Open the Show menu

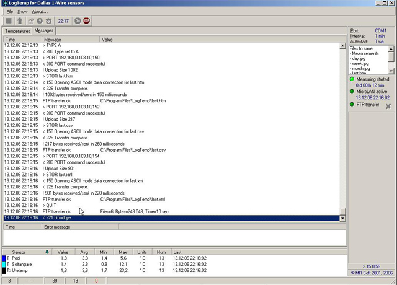[x=22, y=11]
